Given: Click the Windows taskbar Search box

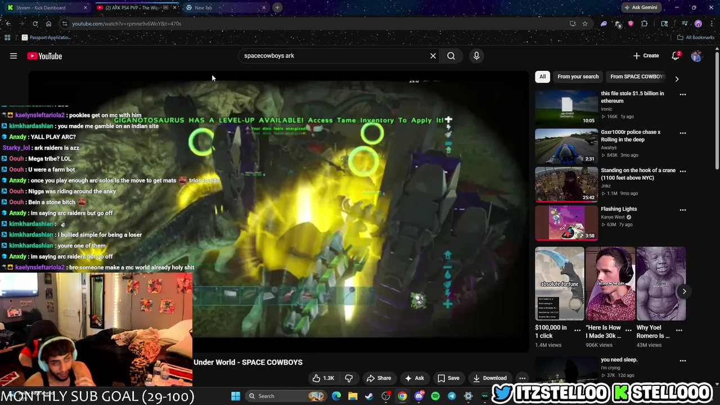Looking at the screenshot, I should [287, 396].
